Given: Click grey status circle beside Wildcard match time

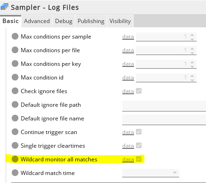Looking at the screenshot, I should [15, 173].
